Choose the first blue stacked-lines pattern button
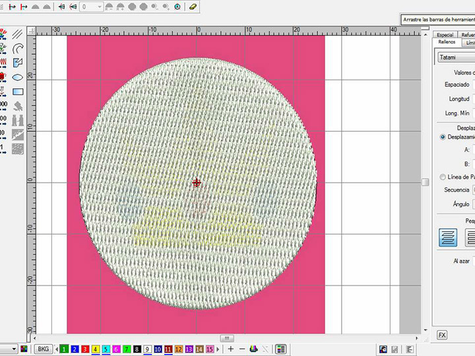 point(448,237)
